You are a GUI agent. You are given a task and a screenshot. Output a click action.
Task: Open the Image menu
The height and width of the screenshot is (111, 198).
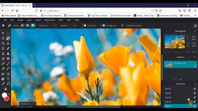coord(20,20)
